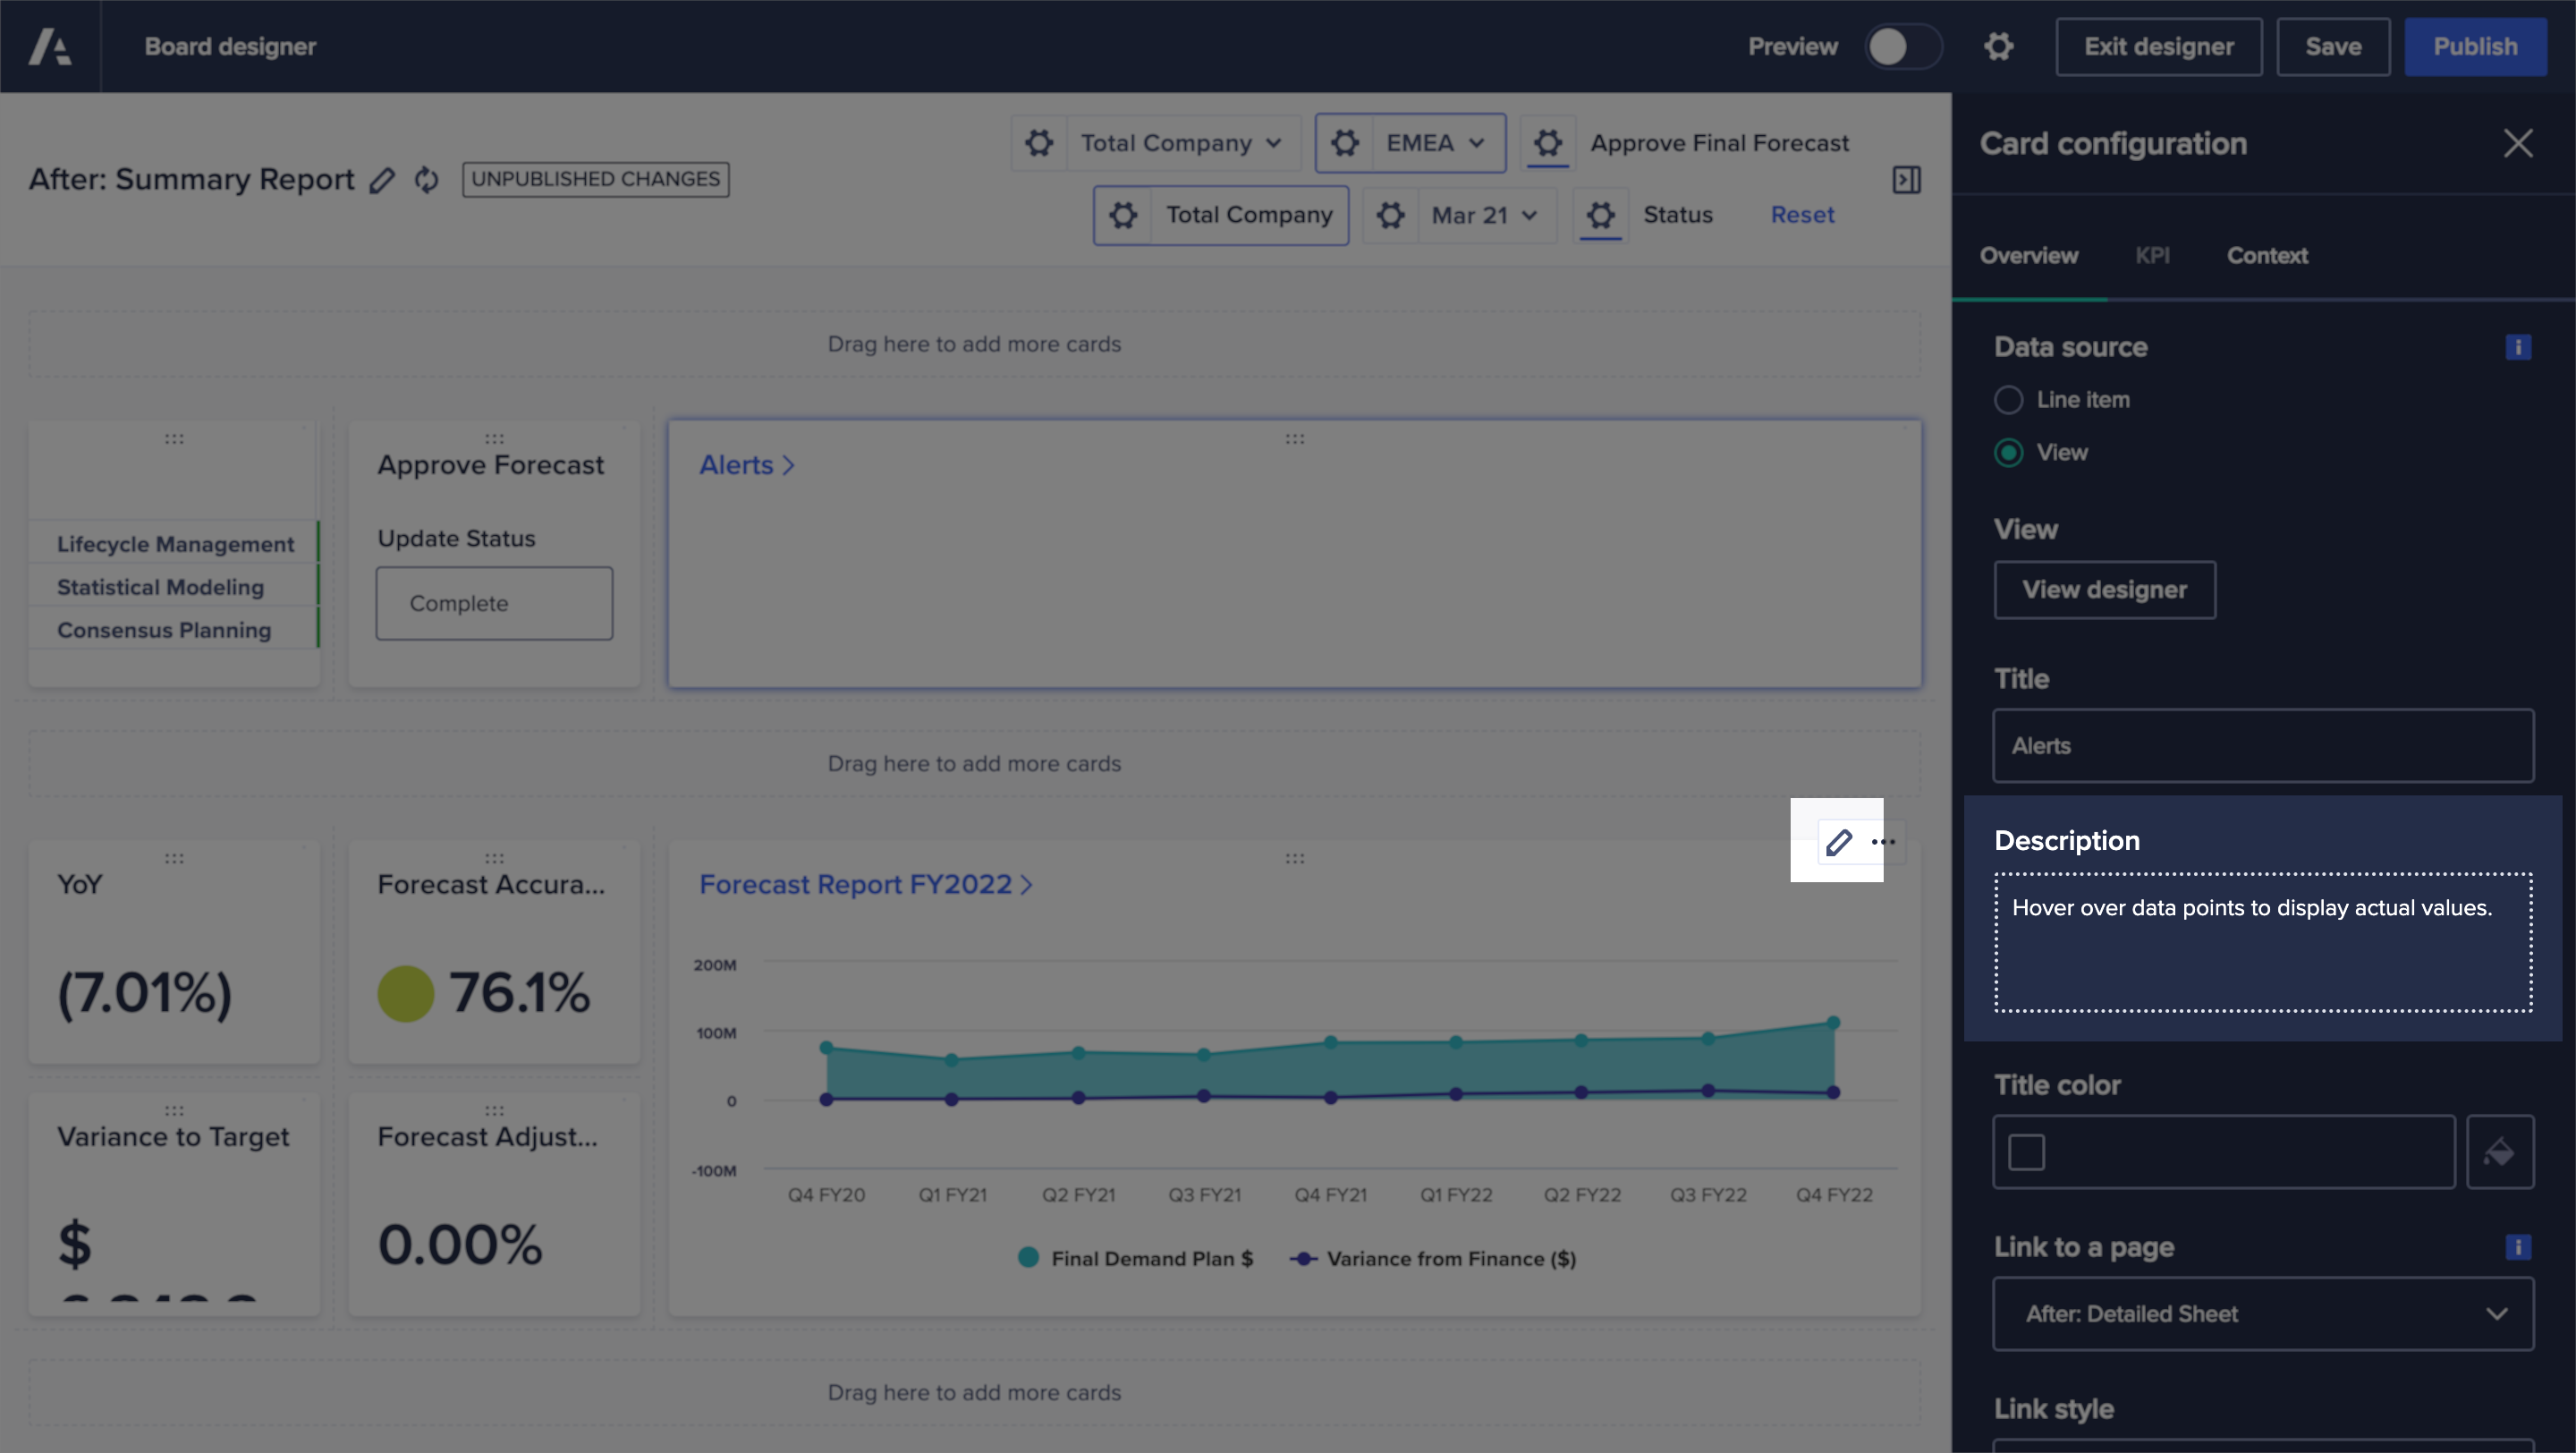
Task: Click the arrow/redirect icon next to title color
Action: pyautogui.click(x=2500, y=1152)
